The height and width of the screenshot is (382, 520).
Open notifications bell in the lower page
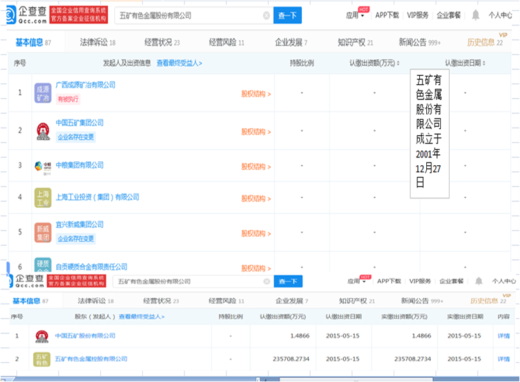tap(479, 281)
